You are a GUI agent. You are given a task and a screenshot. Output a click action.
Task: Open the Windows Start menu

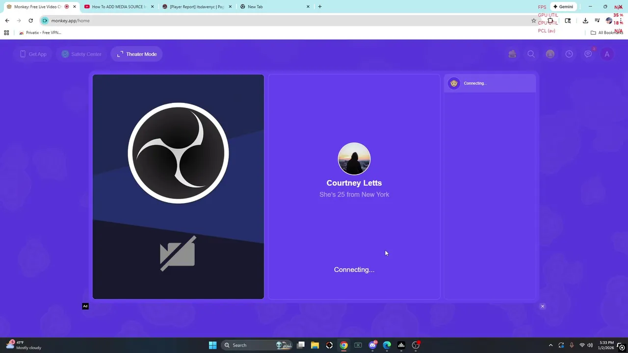(x=212, y=345)
